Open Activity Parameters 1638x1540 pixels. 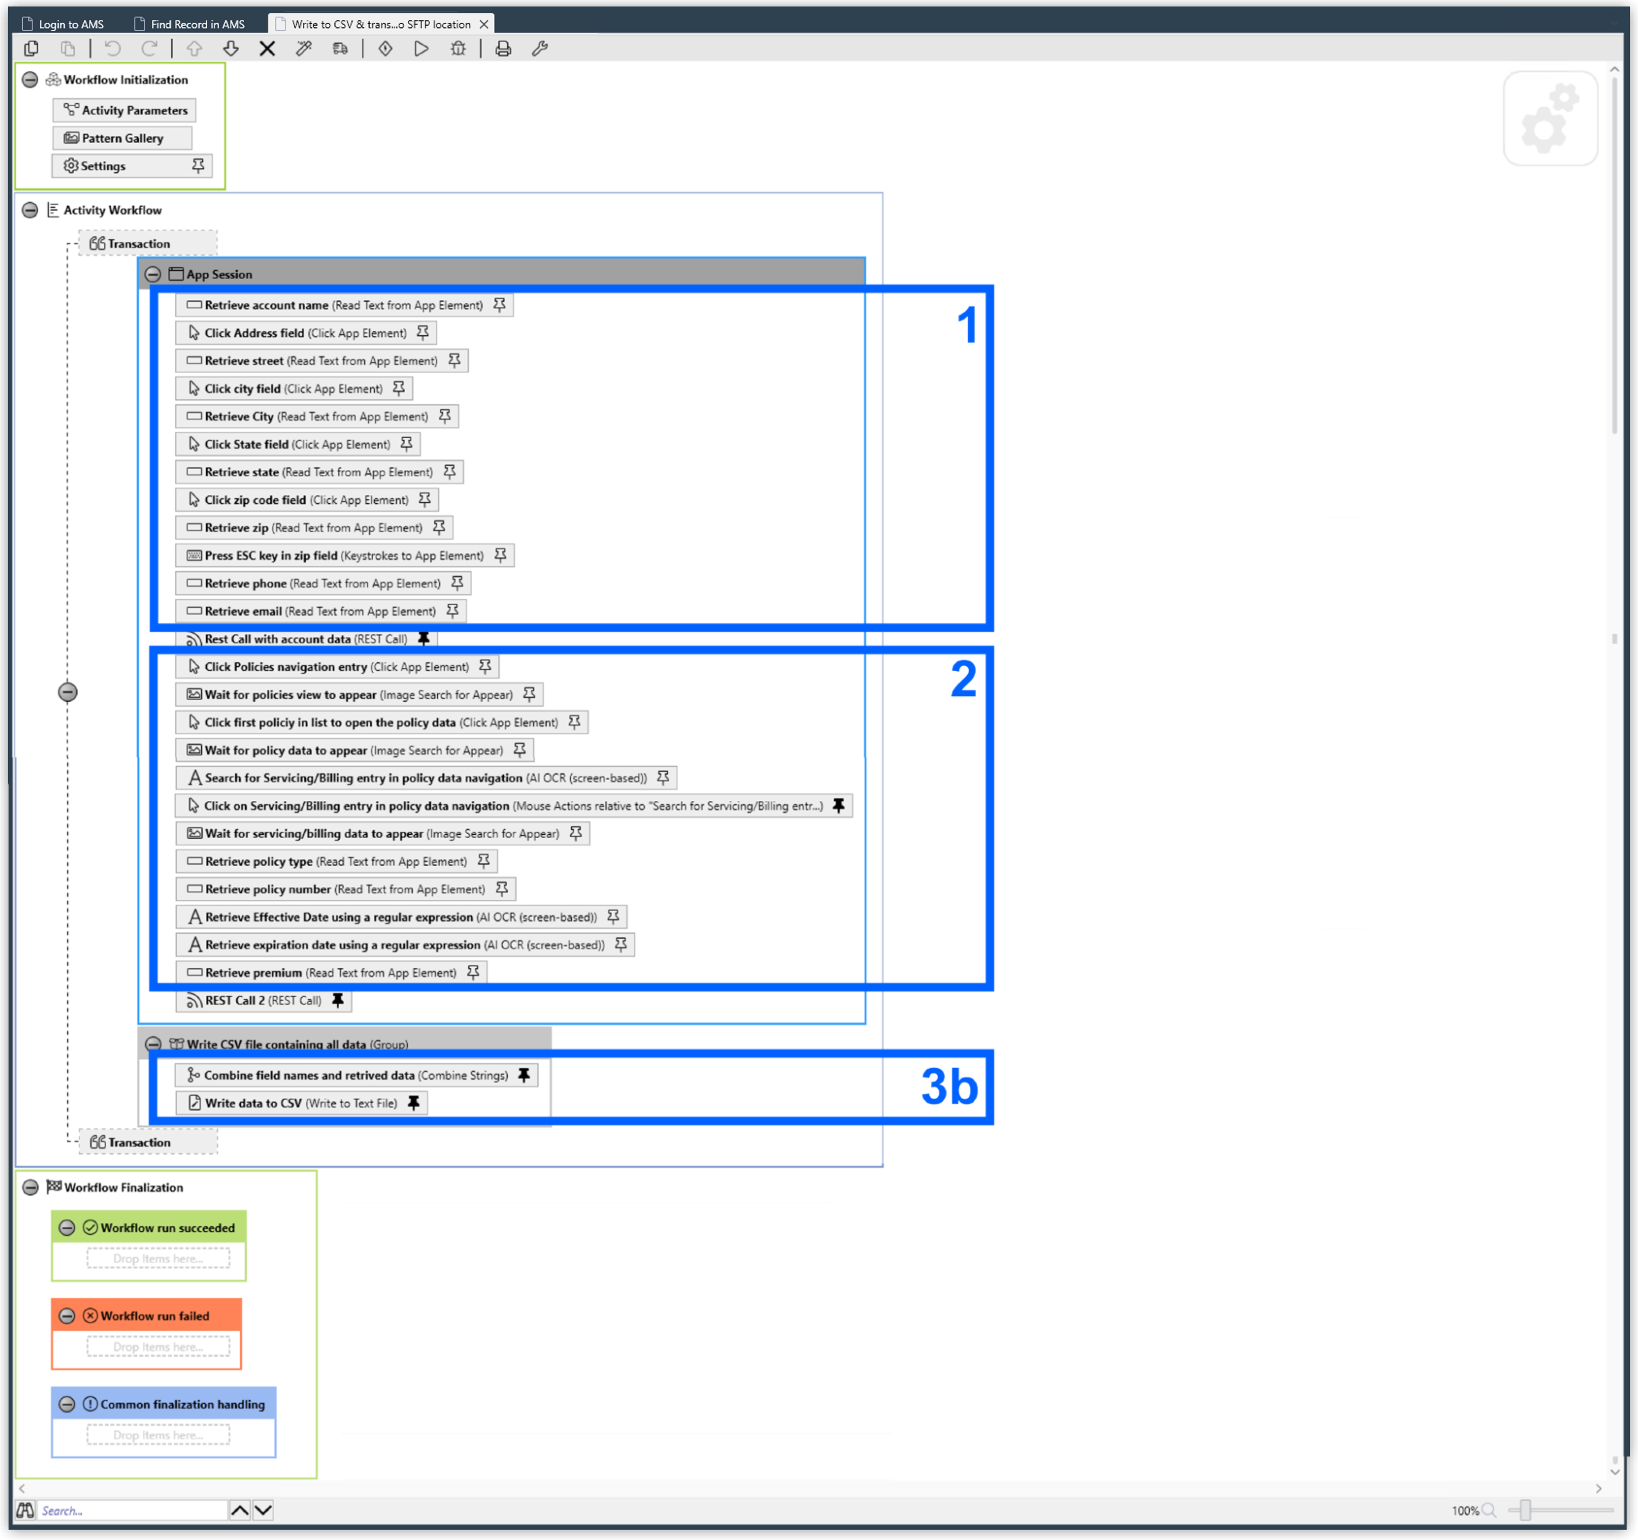coord(124,110)
